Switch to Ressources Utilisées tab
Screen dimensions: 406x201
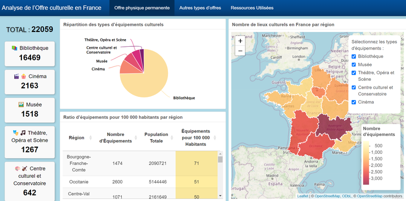pos(252,8)
